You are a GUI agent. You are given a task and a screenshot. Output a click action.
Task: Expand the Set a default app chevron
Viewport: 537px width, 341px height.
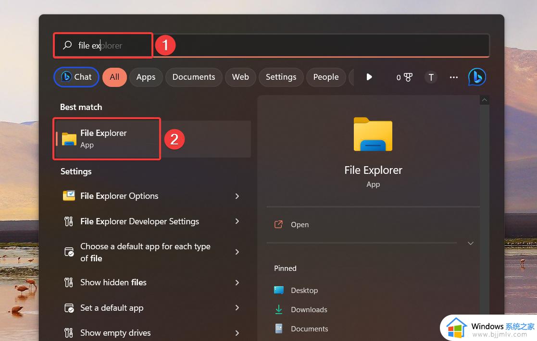[237, 308]
